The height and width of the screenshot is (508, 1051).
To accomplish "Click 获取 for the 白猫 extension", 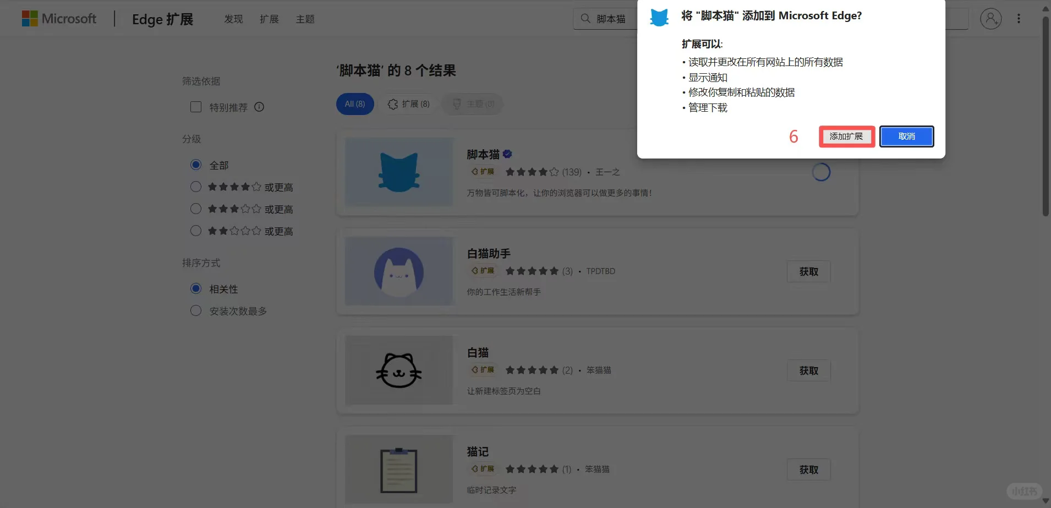I will click(x=808, y=370).
